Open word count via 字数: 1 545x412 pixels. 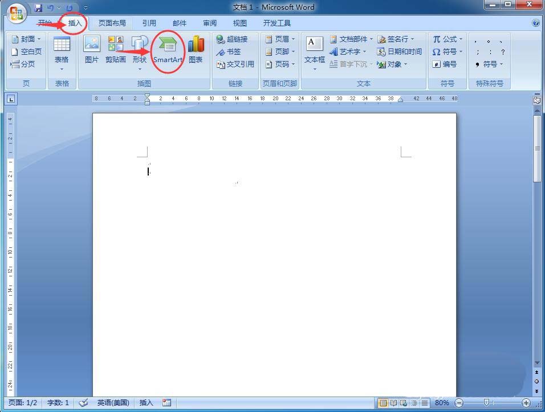click(58, 403)
